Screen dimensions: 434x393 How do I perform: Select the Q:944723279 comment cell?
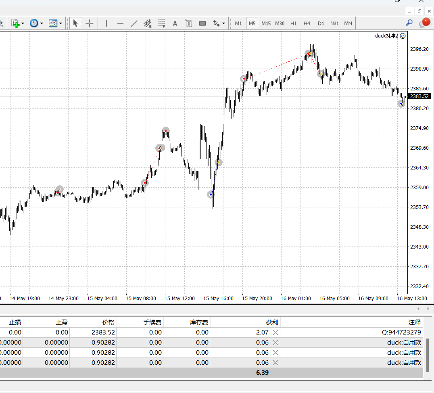tap(401, 332)
